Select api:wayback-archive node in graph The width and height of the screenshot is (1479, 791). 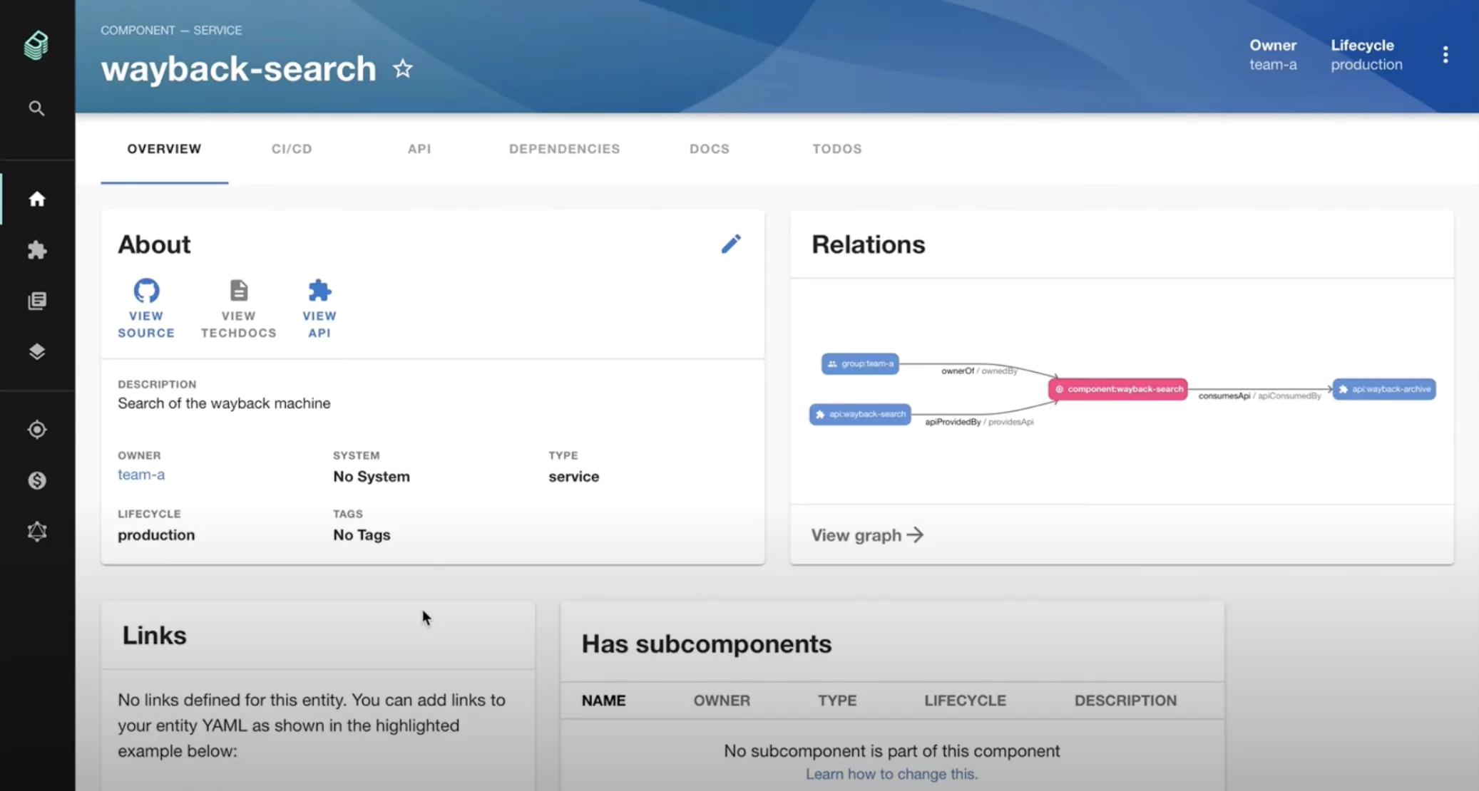pos(1384,389)
